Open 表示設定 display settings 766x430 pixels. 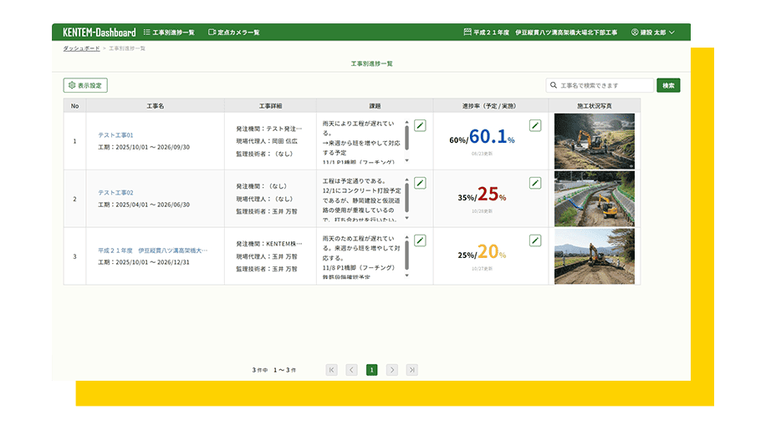(x=85, y=85)
